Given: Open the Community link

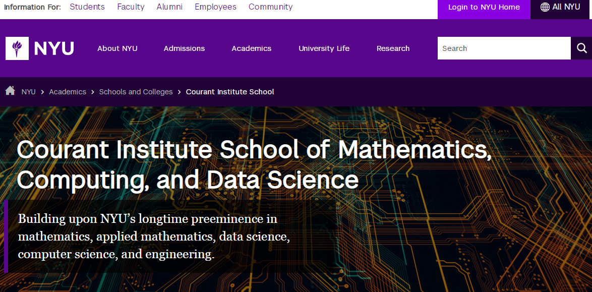Looking at the screenshot, I should click(270, 7).
